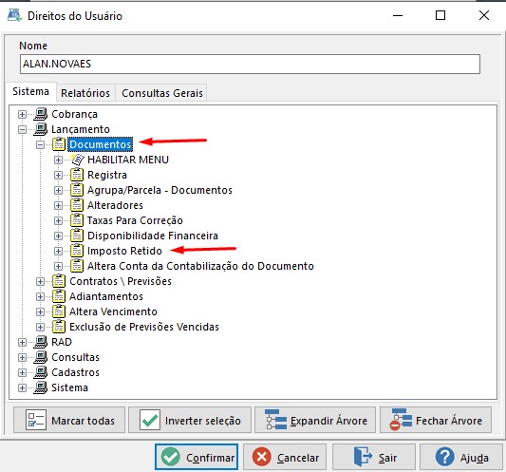The image size is (506, 472).
Task: Click the Fechar Árvore button
Action: coord(436,420)
